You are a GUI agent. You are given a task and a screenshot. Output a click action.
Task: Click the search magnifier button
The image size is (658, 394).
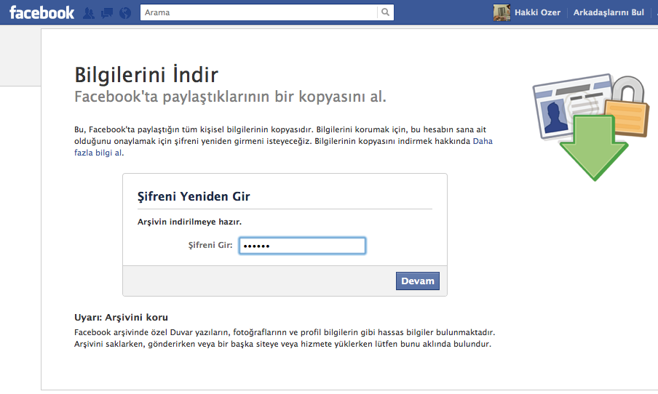click(x=385, y=12)
